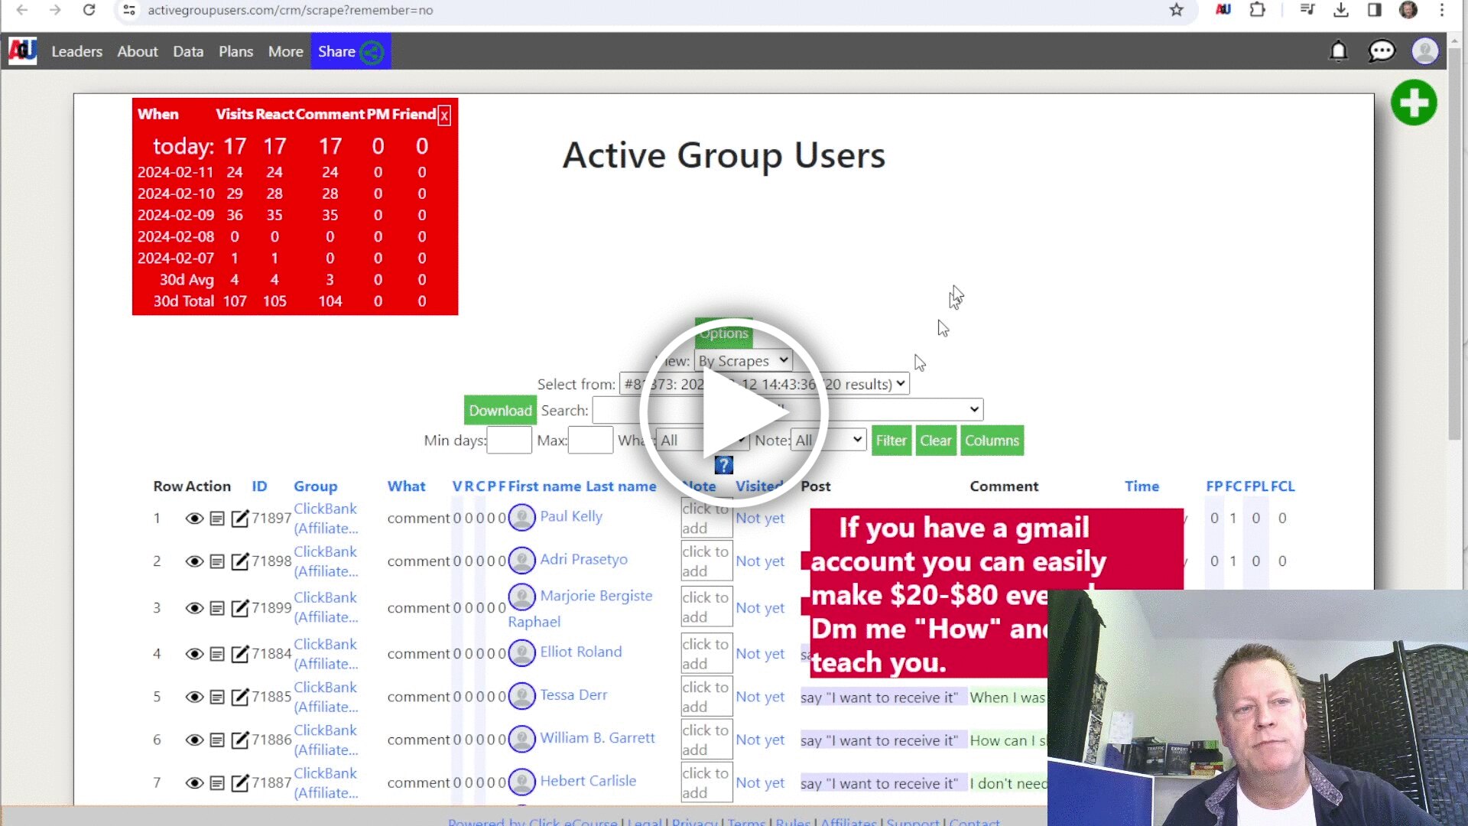This screenshot has height=826, width=1468.
Task: Click the green Download button
Action: (500, 411)
